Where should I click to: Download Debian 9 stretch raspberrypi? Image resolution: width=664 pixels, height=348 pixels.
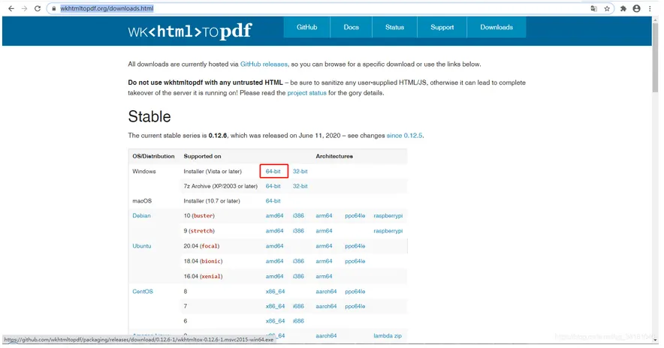(x=388, y=231)
